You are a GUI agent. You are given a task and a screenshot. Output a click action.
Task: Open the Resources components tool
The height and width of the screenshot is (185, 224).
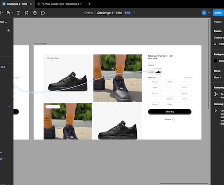tap(26, 13)
